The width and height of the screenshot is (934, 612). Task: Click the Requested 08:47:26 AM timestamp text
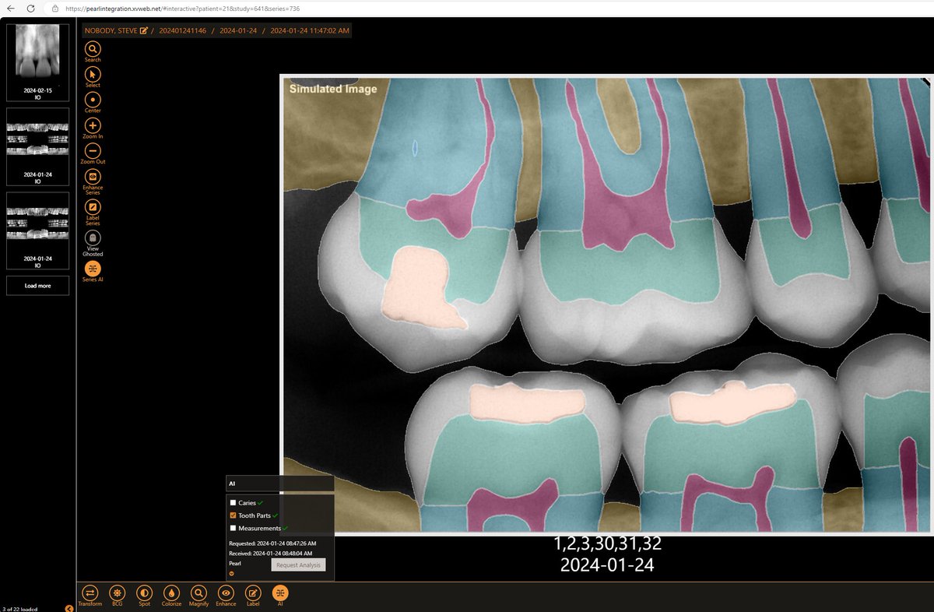tap(272, 543)
